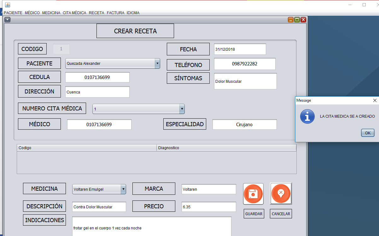The height and width of the screenshot is (236, 379).
Task: Open the MEDICINA menu
Action: pos(51,13)
